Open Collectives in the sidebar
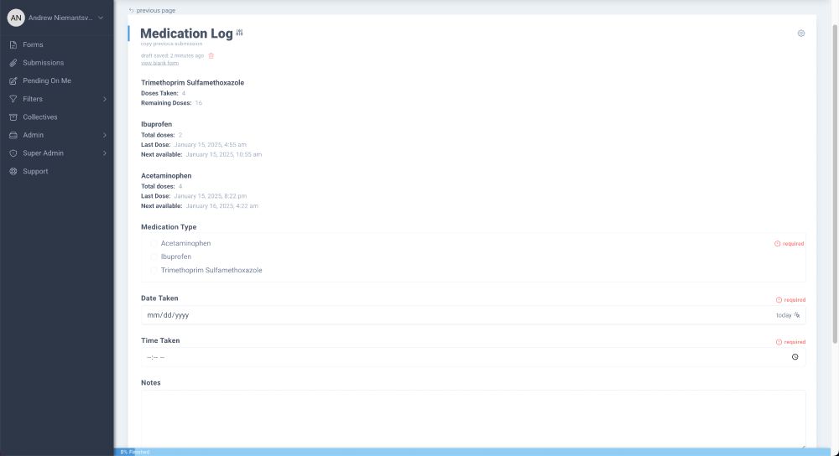 [x=39, y=117]
